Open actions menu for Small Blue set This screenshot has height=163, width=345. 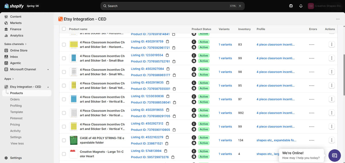point(331,58)
